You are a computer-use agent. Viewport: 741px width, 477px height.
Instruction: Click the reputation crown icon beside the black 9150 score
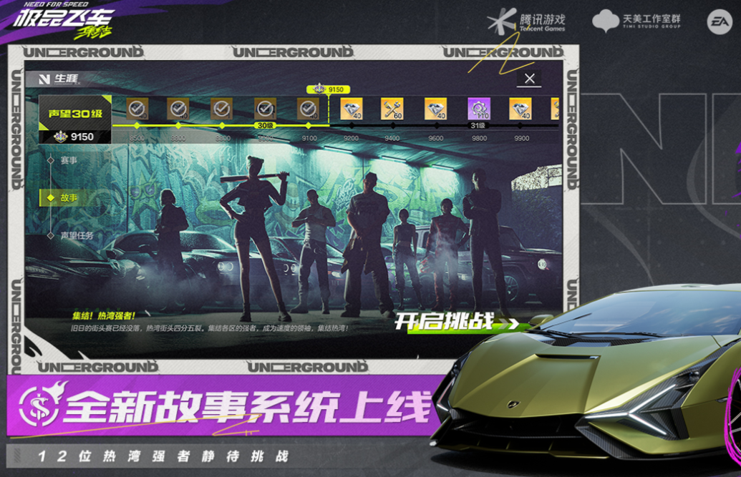(61, 137)
